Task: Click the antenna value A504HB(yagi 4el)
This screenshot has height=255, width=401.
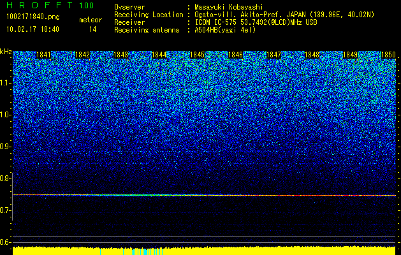Action: [225, 30]
